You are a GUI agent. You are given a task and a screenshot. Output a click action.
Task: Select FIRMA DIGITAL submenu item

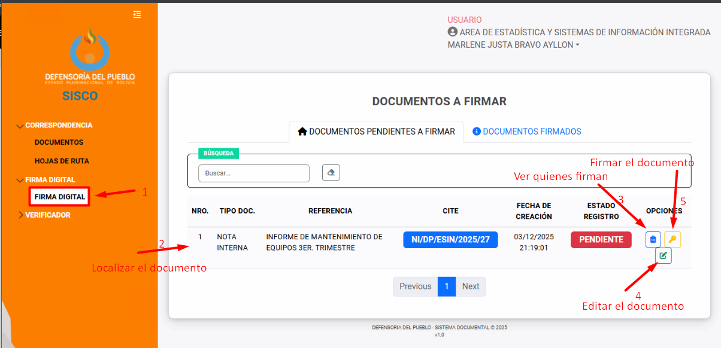point(60,197)
